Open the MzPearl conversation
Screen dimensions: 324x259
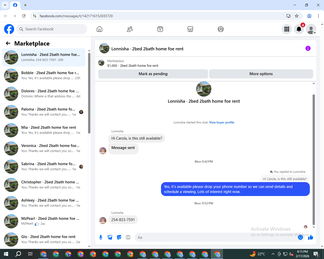click(x=44, y=221)
